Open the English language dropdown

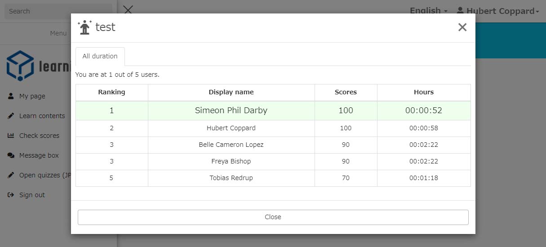428,11
